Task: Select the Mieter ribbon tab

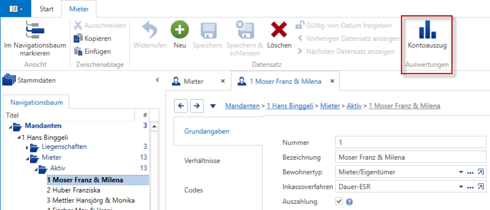Action: [x=79, y=9]
